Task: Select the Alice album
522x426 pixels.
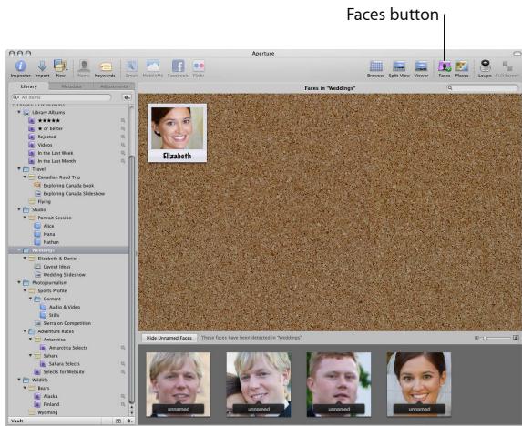Action: tap(48, 226)
